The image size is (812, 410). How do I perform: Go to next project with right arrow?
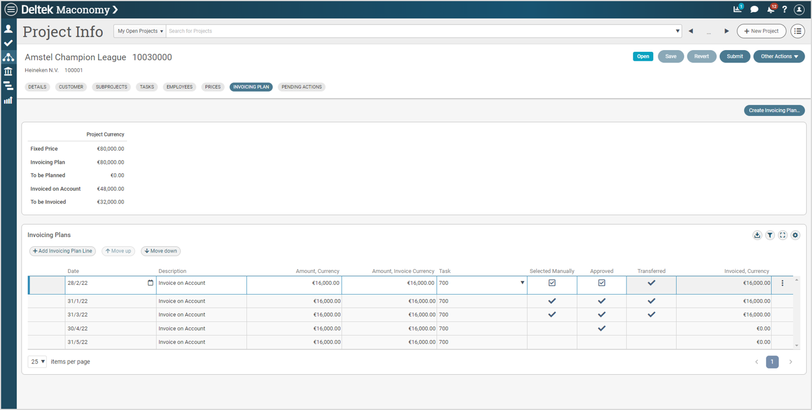point(727,31)
